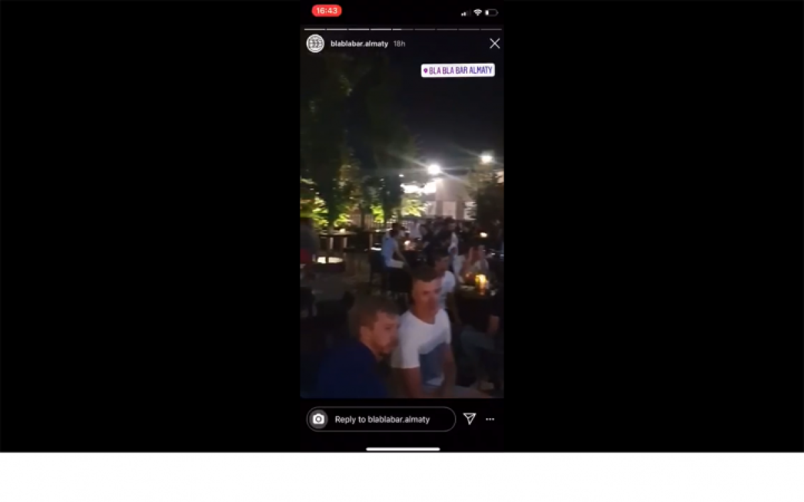
Task: Tap the battery indicator icon
Action: pyautogui.click(x=492, y=12)
